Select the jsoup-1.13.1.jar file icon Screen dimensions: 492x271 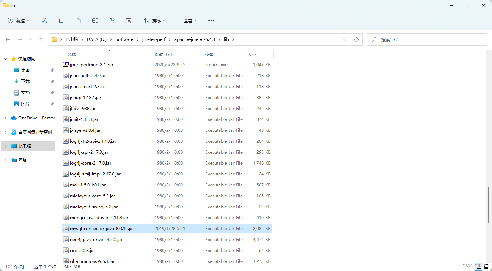pos(66,97)
